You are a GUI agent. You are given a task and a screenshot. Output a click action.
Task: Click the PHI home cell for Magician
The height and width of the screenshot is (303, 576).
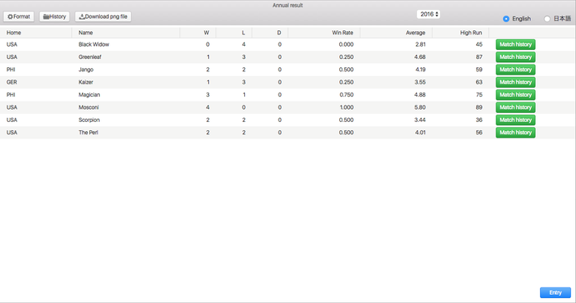11,95
